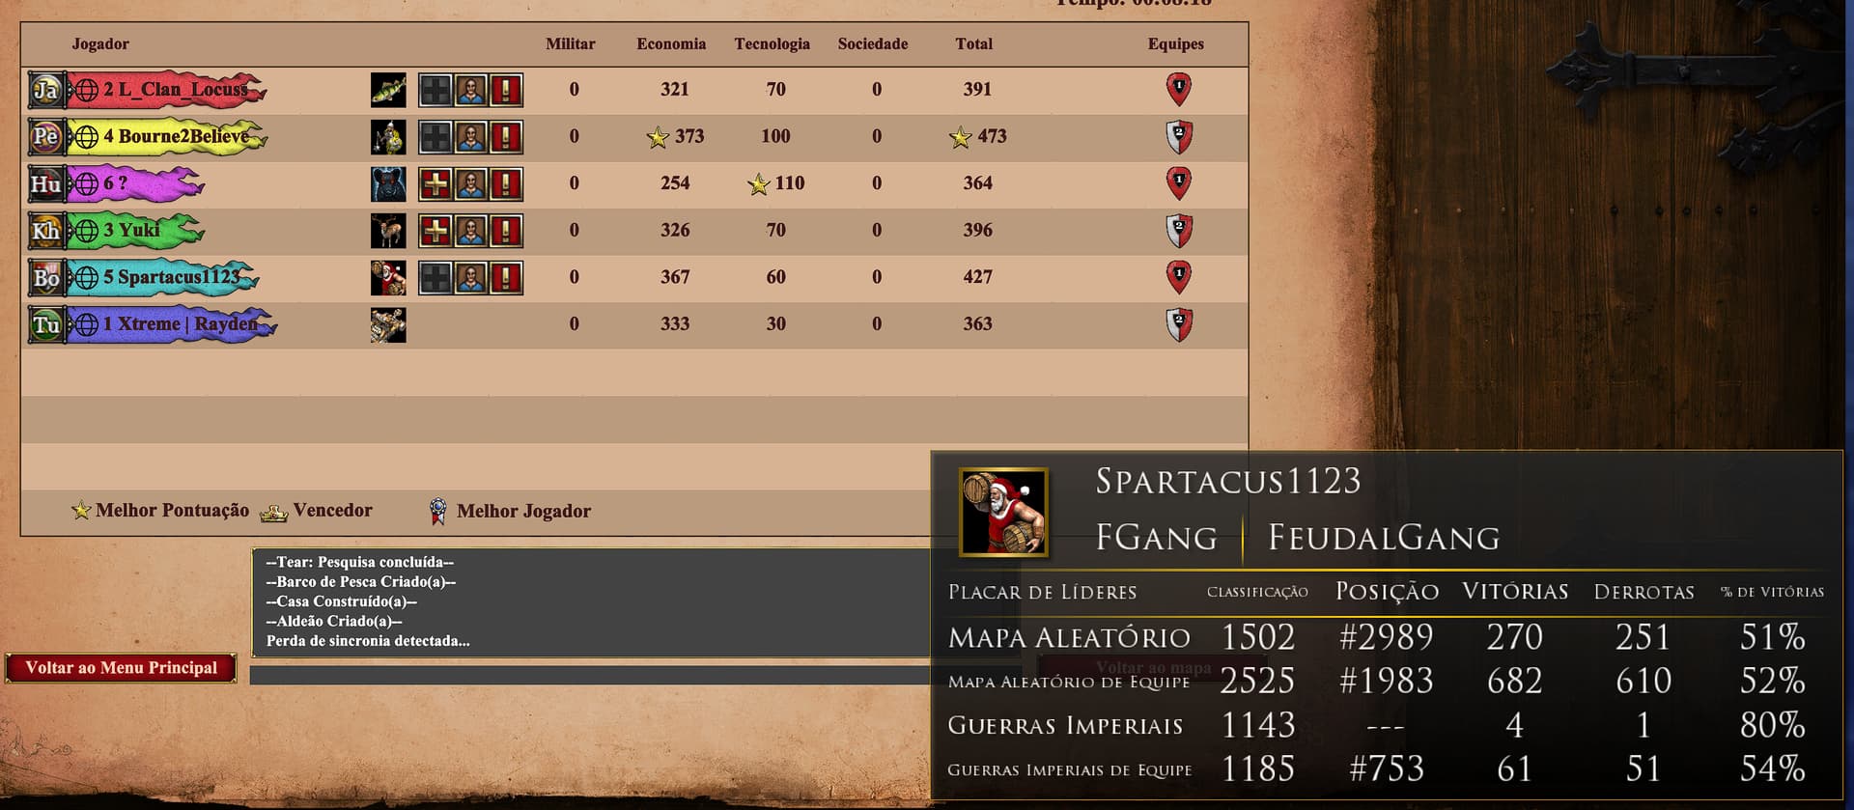Select the purple Xtreme | Rayden player banner
Viewport: 1854px width, 810px height.
click(x=170, y=324)
